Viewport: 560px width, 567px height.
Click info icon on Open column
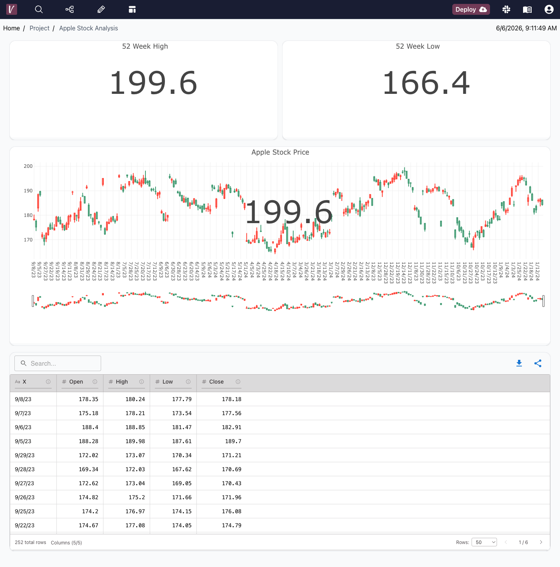point(95,382)
